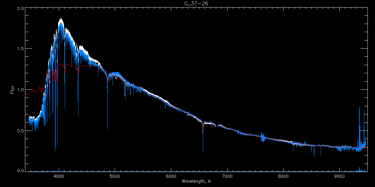Viewport: 375px width, 187px height.
Task: Click the 7000 wavelength tick label
Action: [227, 176]
